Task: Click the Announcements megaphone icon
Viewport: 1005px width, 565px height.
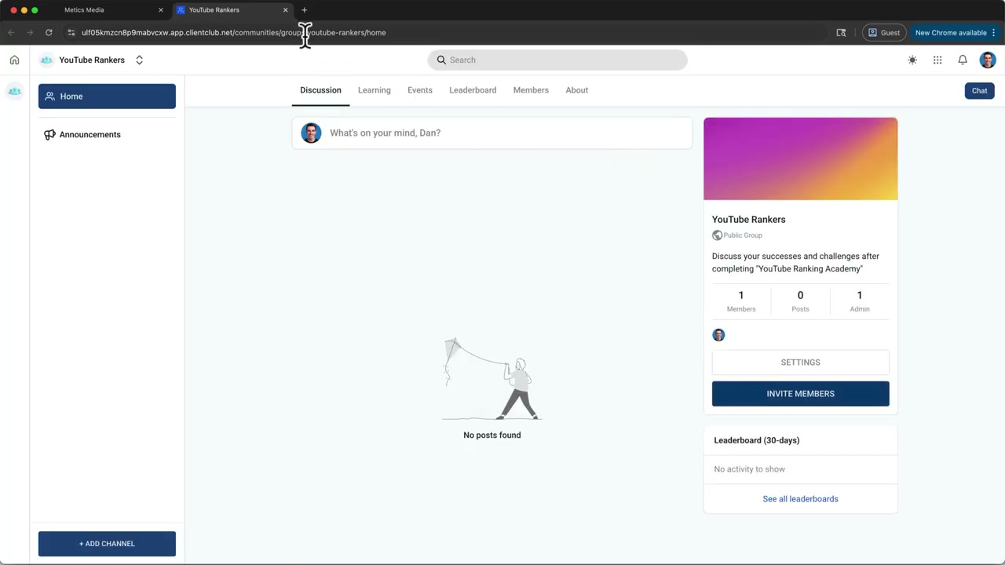Action: point(49,134)
